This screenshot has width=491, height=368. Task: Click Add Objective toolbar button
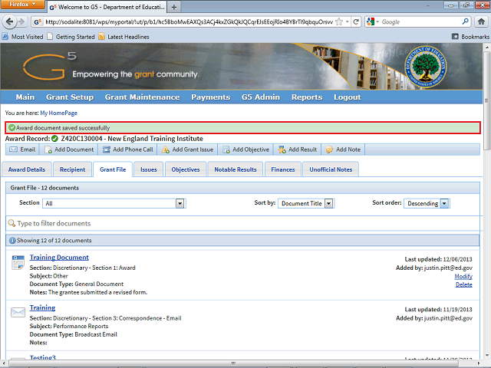click(245, 149)
